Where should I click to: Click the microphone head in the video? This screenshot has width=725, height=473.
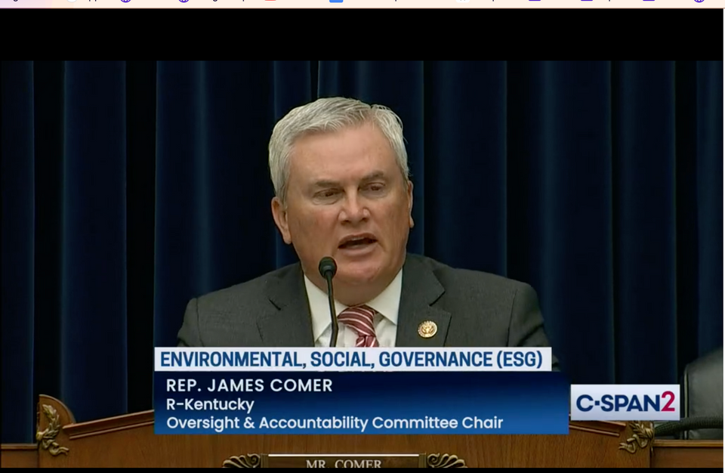[x=328, y=267]
